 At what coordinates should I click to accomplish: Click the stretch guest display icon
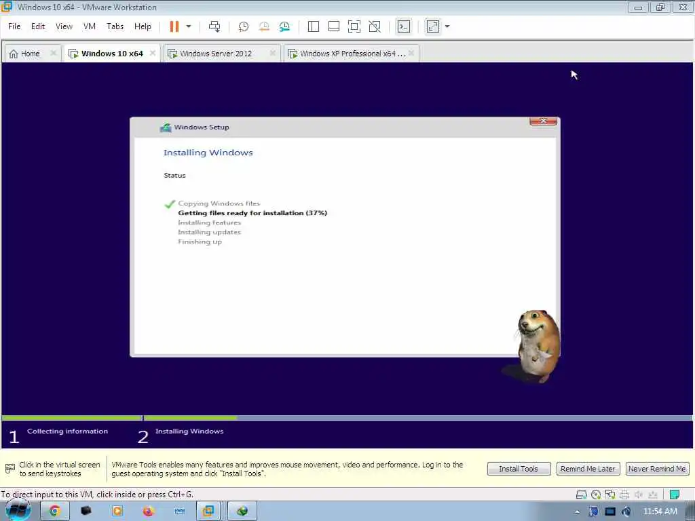click(432, 26)
